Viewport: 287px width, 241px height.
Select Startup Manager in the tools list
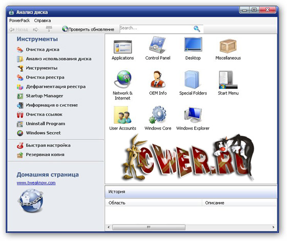point(45,96)
